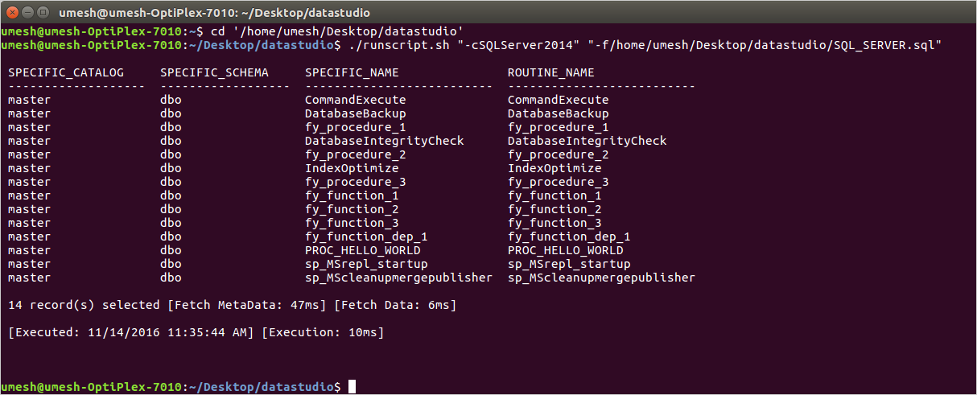The width and height of the screenshot is (977, 395).
Task: Select PROC_HELLO_WORLD in the SPECIFIC_NAME column
Action: (x=362, y=250)
